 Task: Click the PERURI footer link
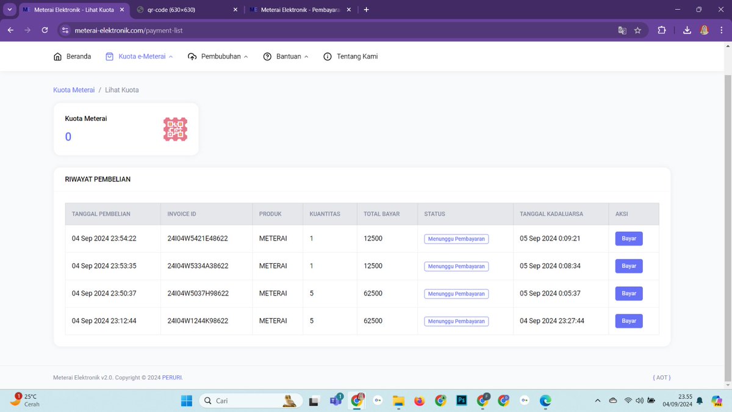coord(171,378)
